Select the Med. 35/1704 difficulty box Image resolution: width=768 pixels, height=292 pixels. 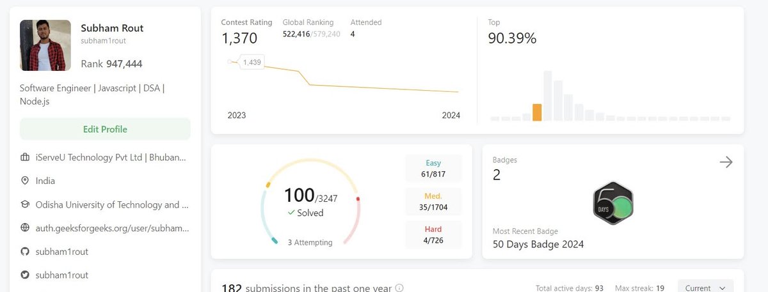[x=433, y=201]
